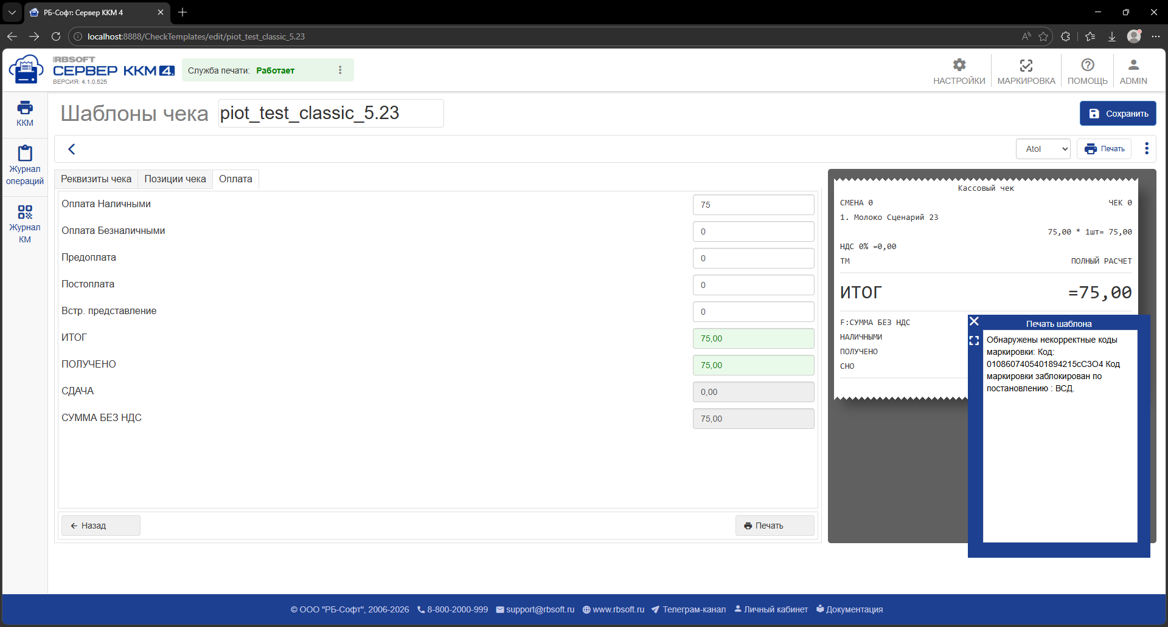Edit the template name field

[x=331, y=113]
